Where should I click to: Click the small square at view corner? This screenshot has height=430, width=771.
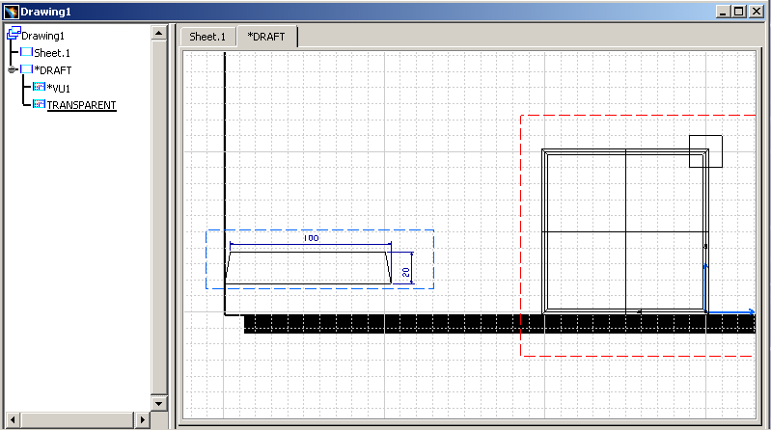705,151
